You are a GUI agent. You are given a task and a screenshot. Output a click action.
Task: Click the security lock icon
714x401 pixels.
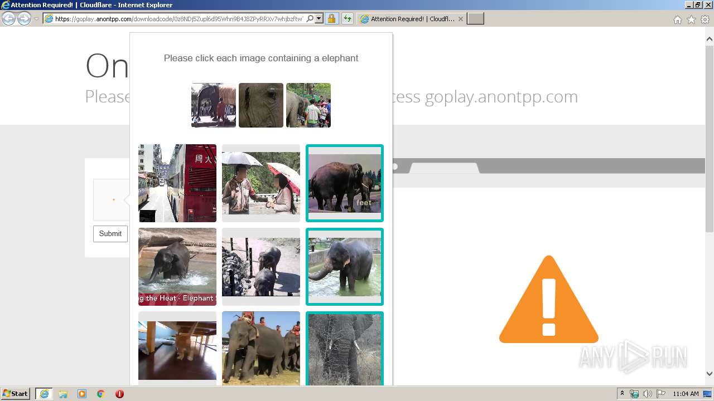331,19
